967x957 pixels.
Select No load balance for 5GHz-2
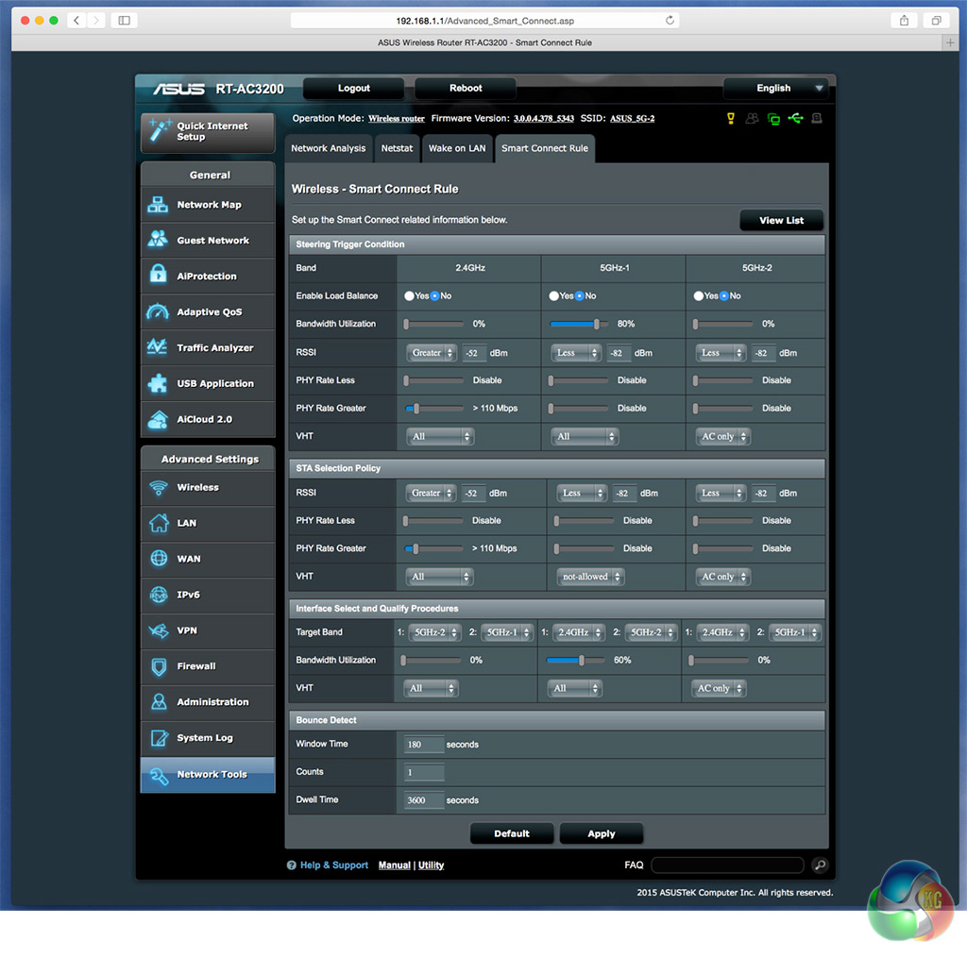pos(723,296)
